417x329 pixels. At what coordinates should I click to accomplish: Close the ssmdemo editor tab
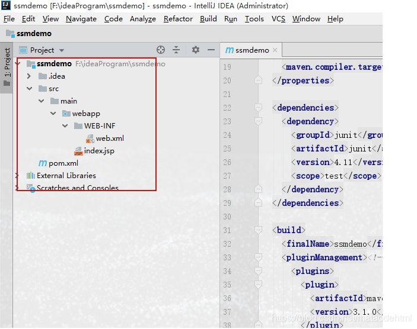point(275,50)
